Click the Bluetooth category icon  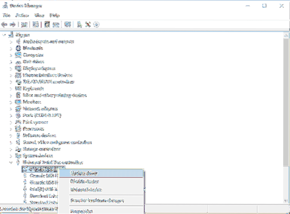point(18,49)
